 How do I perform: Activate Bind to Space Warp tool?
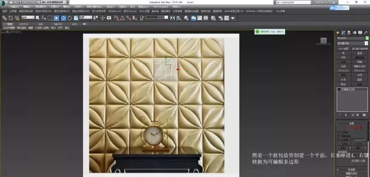17,18
